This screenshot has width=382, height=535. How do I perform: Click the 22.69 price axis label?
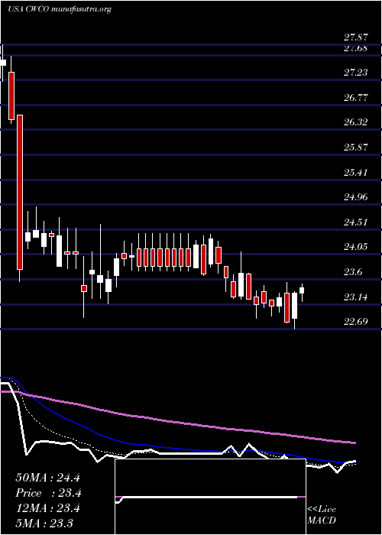click(x=355, y=322)
